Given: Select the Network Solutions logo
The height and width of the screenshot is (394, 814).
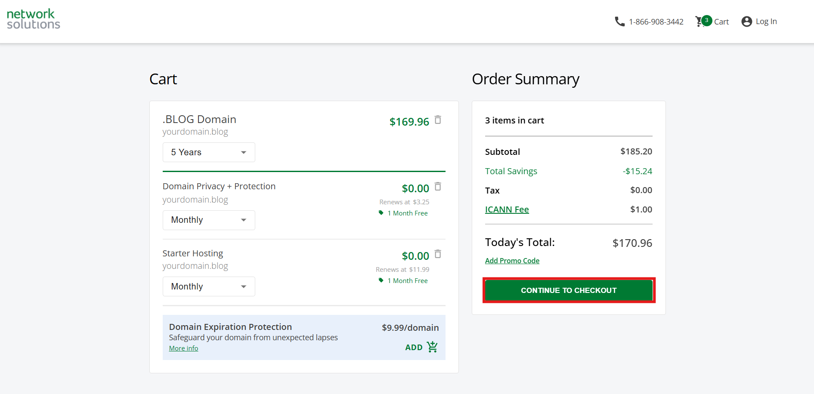Looking at the screenshot, I should tap(33, 18).
